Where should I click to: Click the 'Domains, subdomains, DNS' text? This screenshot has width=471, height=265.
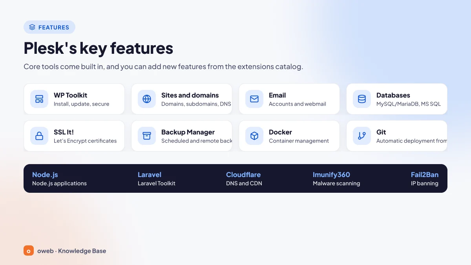click(x=196, y=104)
